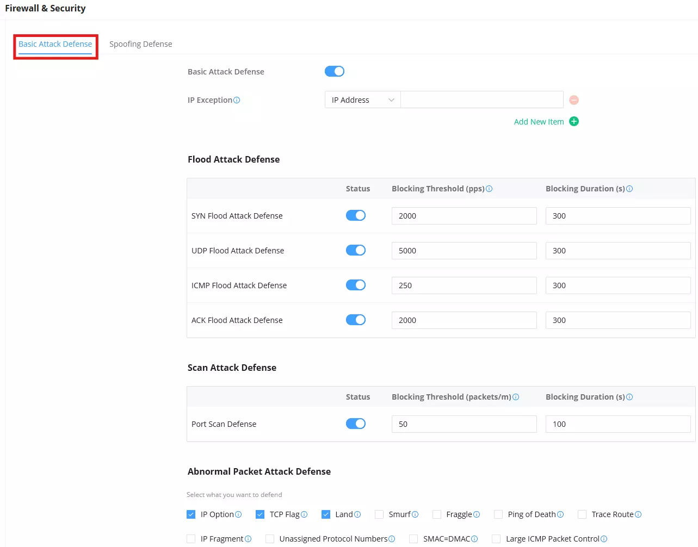Show info for Smurf attack
The width and height of the screenshot is (698, 547).
click(x=415, y=514)
